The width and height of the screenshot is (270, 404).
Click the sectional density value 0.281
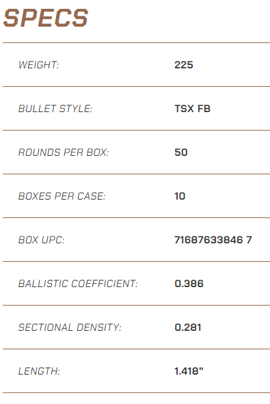click(x=188, y=327)
